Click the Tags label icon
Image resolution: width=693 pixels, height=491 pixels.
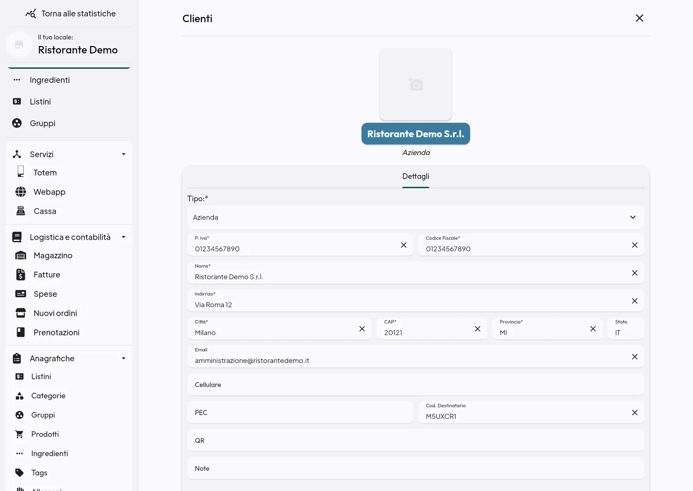point(19,472)
